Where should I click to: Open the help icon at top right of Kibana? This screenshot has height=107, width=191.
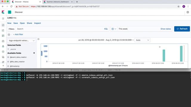pos(188,12)
